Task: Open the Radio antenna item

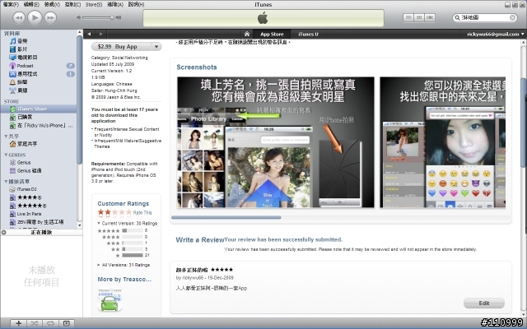Action: pos(19,90)
